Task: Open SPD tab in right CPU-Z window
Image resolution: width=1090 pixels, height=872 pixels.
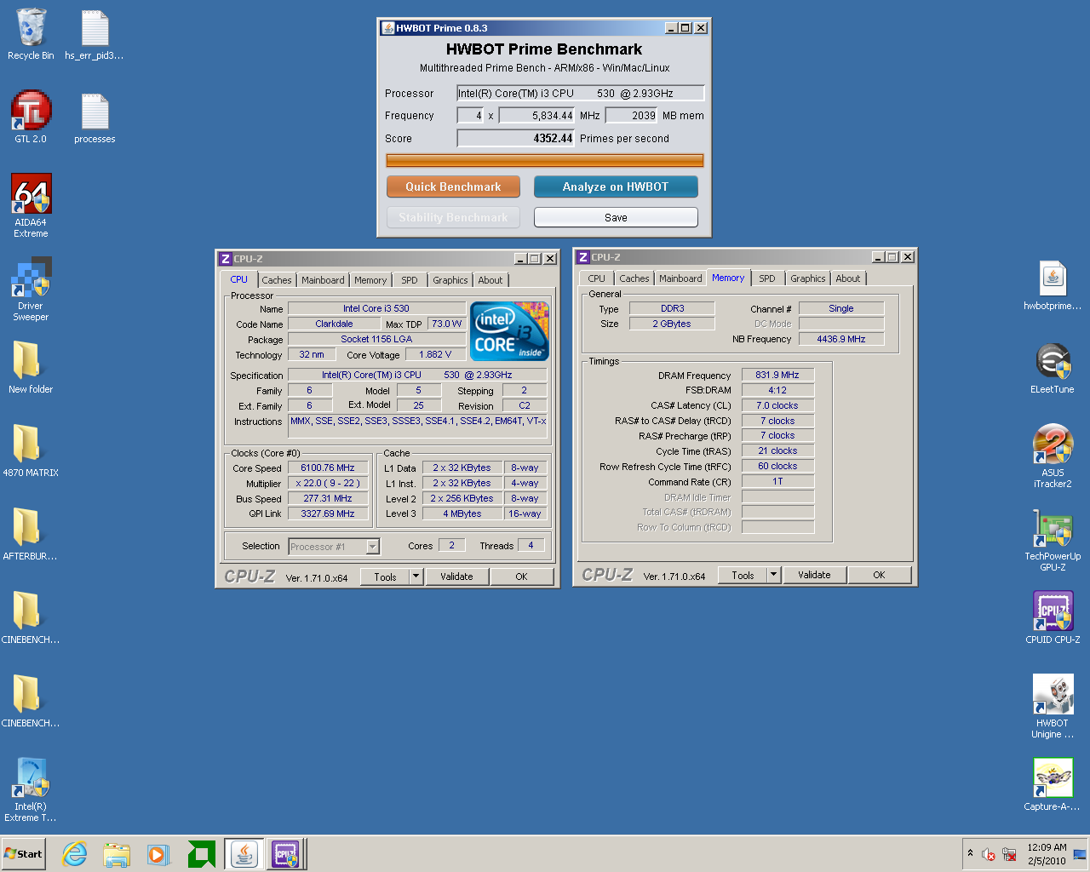Action: click(767, 278)
